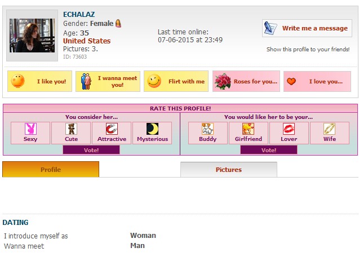Click the Age: 35 text

(76, 33)
